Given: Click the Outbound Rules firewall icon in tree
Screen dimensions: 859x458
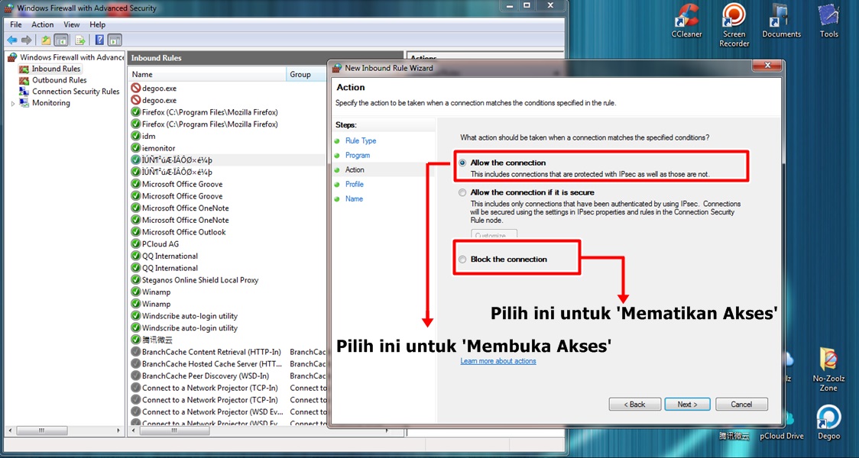Looking at the screenshot, I should (x=24, y=80).
